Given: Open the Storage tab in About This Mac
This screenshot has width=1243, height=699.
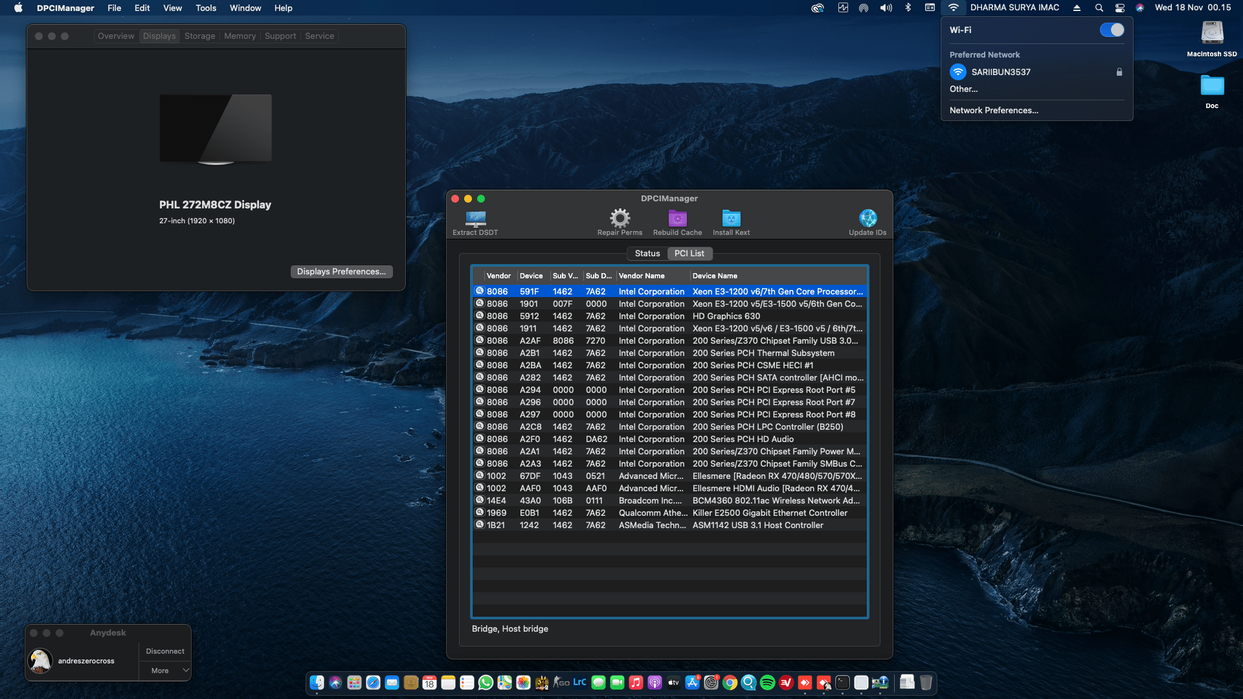Looking at the screenshot, I should 199,36.
